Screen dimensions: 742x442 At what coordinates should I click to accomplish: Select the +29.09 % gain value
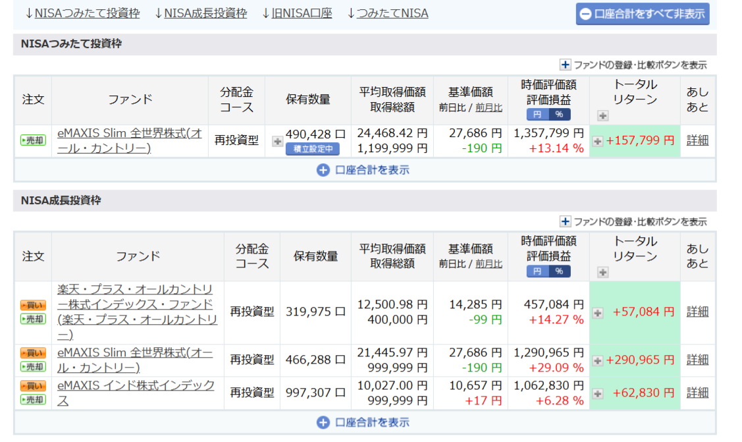556,368
